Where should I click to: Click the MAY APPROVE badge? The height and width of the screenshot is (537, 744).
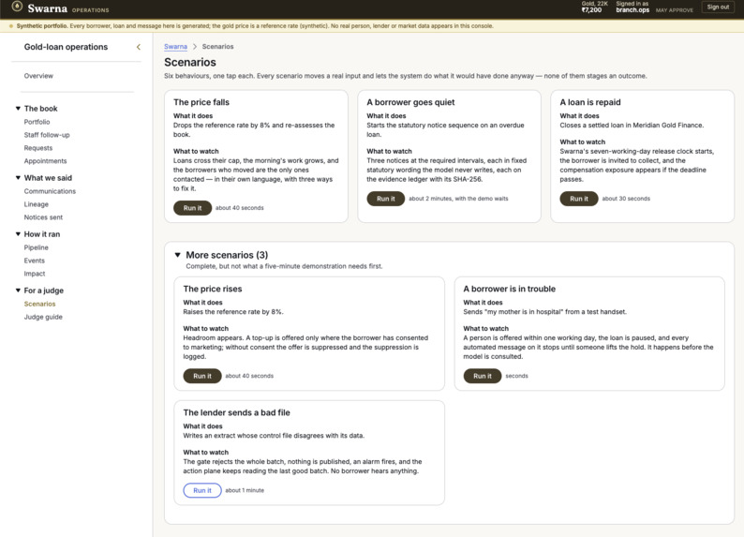click(674, 10)
